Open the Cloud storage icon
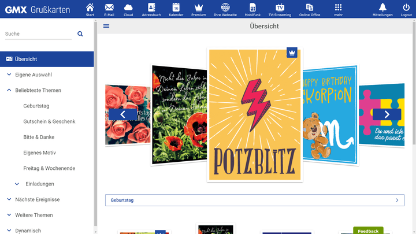 [128, 8]
